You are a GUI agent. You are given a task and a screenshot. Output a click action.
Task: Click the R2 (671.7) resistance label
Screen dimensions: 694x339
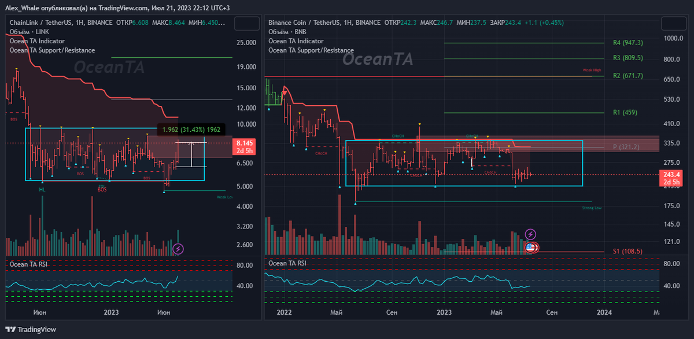coord(627,75)
